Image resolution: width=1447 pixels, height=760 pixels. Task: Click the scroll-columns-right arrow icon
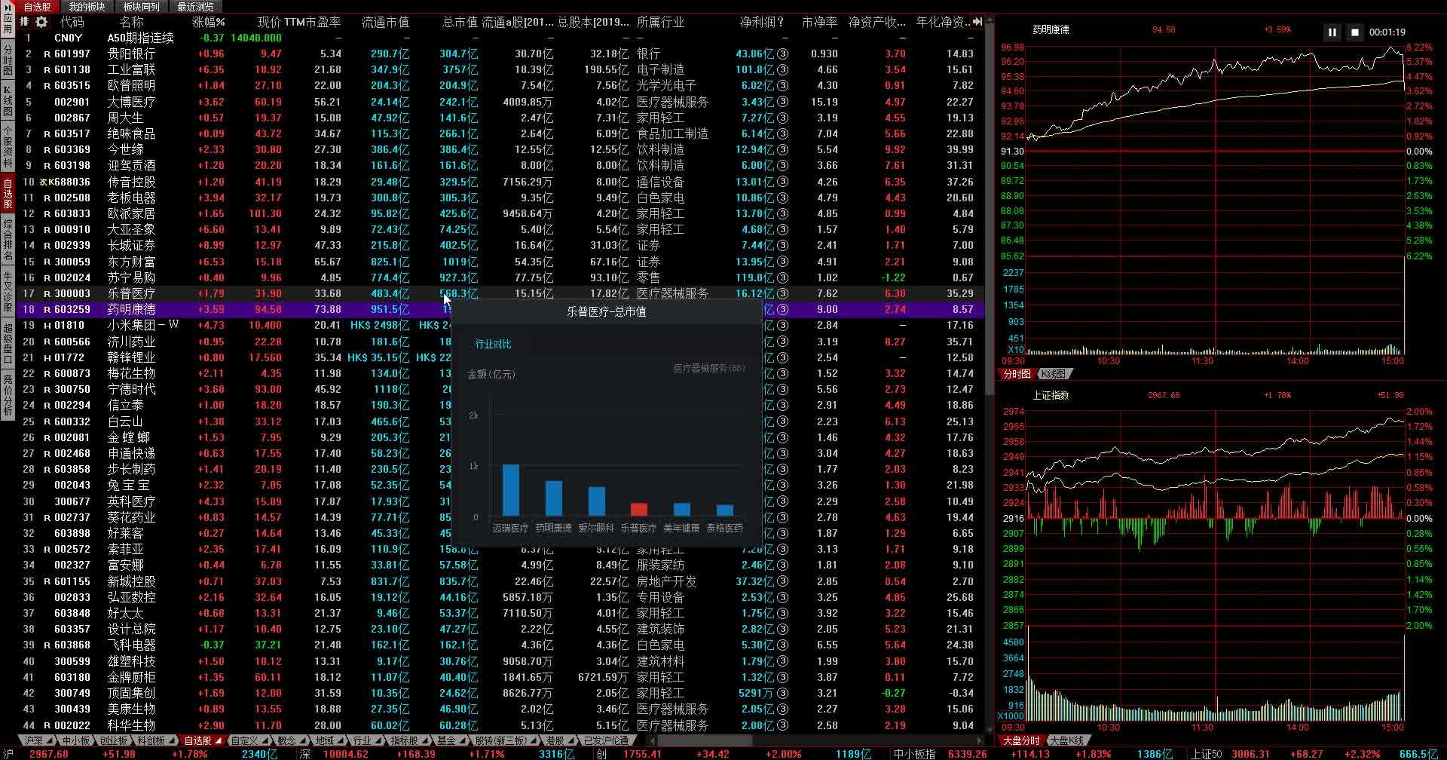pyautogui.click(x=977, y=22)
